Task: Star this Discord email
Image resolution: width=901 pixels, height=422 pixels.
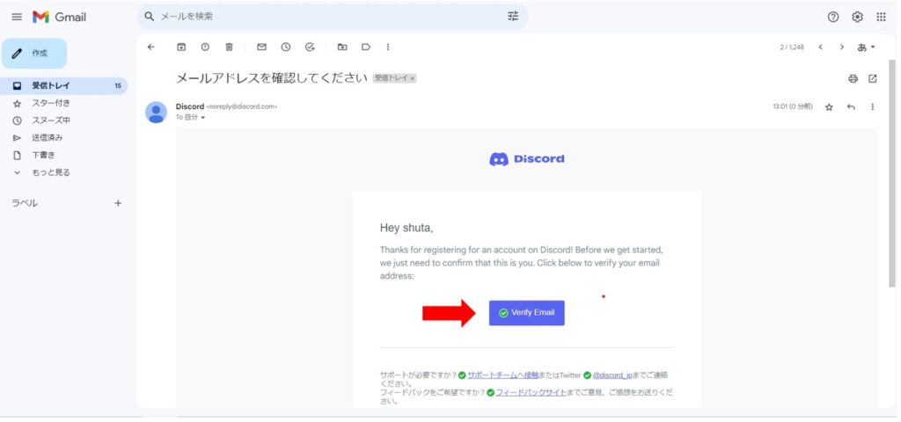Action: [x=829, y=106]
